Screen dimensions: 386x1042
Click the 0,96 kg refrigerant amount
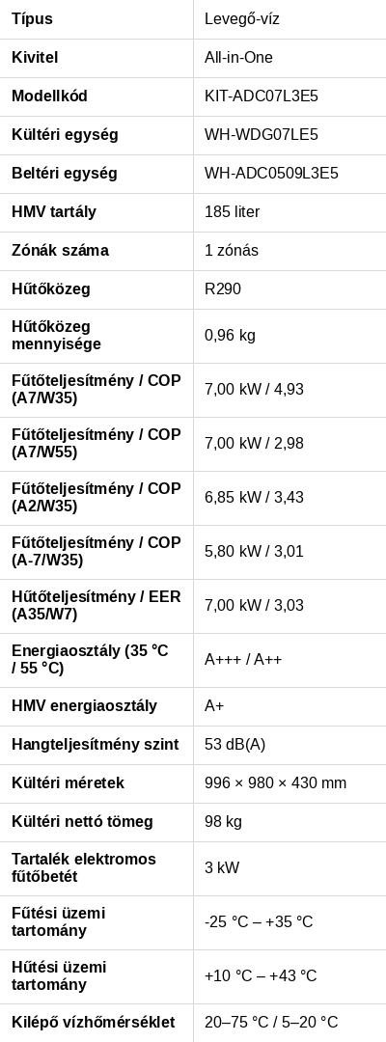pyautogui.click(x=230, y=336)
